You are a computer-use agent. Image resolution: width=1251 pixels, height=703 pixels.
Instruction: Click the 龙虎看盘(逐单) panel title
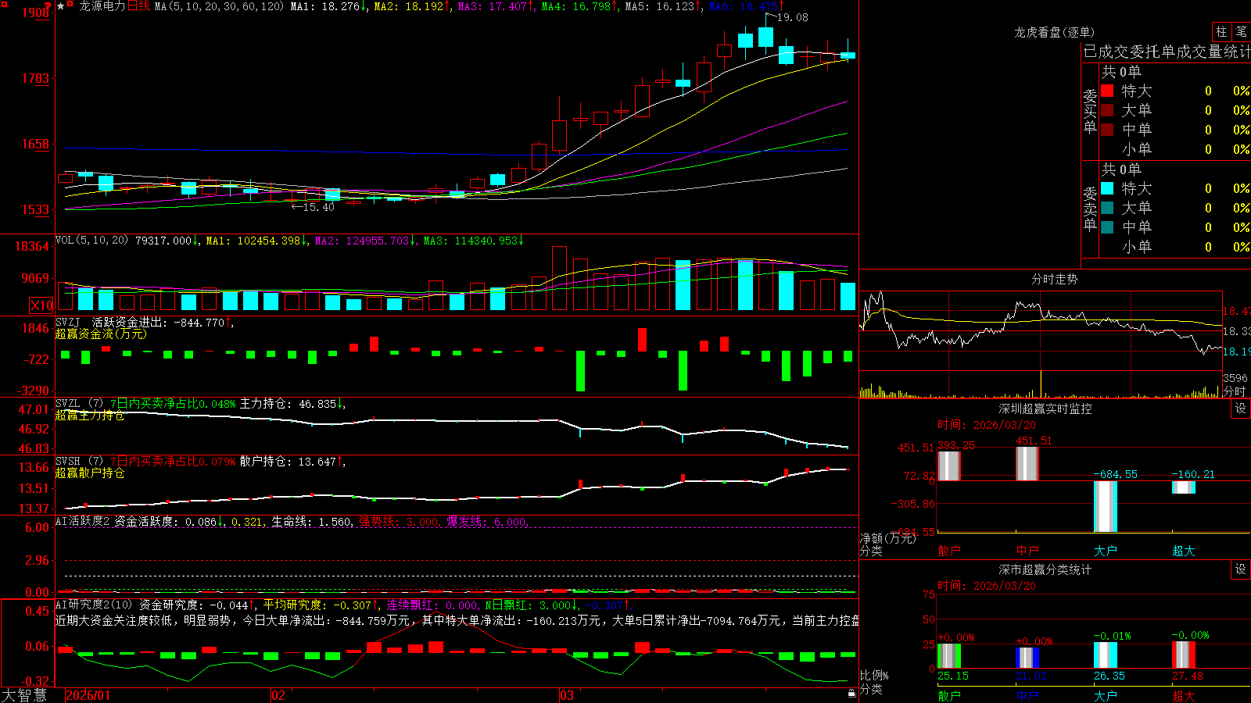(x=1054, y=32)
